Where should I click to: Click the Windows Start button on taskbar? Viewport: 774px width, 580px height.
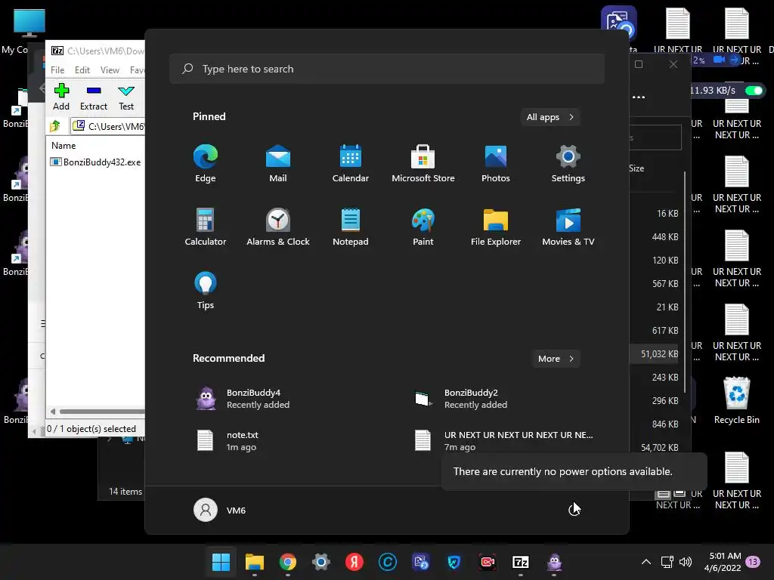[221, 562]
